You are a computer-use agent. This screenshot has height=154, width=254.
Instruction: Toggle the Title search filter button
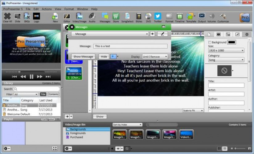pyautogui.click(x=43, y=94)
